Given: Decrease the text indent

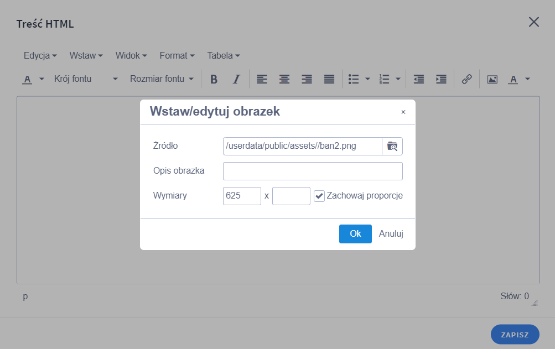Looking at the screenshot, I should coord(418,79).
